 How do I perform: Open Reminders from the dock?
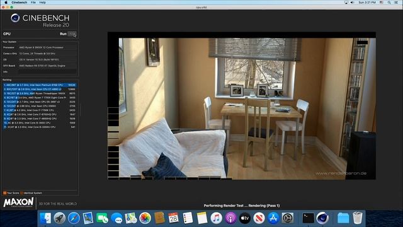pos(188,218)
